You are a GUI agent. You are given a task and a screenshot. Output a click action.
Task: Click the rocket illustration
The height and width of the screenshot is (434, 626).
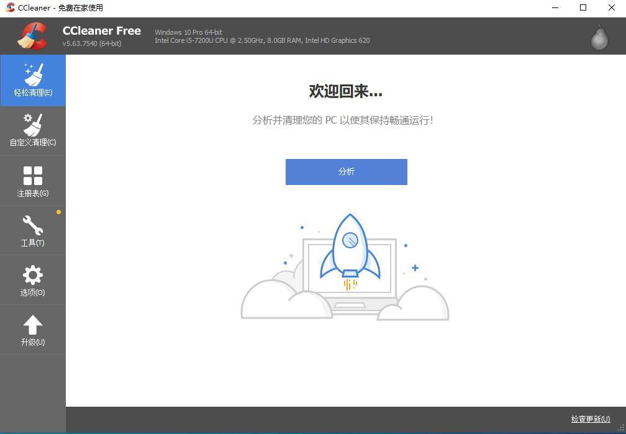point(350,250)
